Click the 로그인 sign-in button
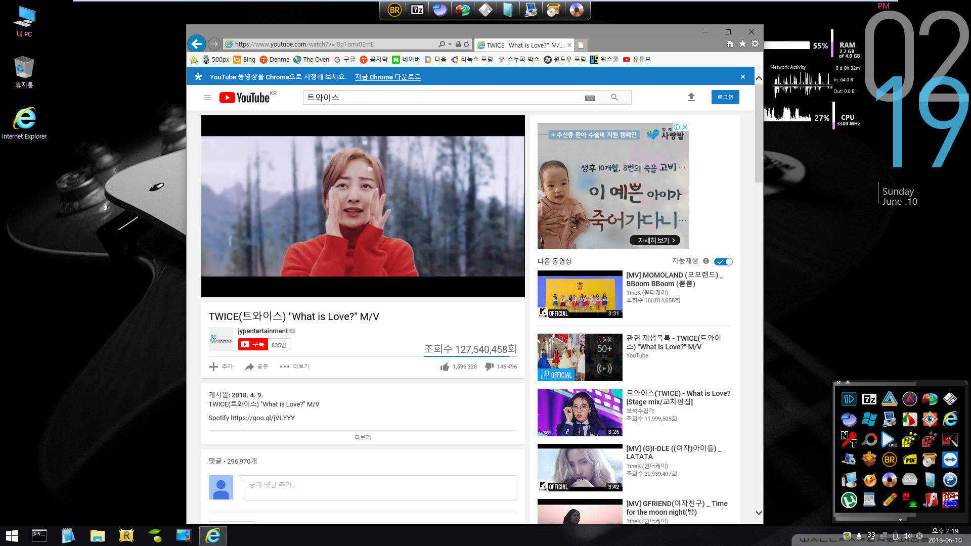Viewport: 971px width, 546px height. (x=725, y=97)
